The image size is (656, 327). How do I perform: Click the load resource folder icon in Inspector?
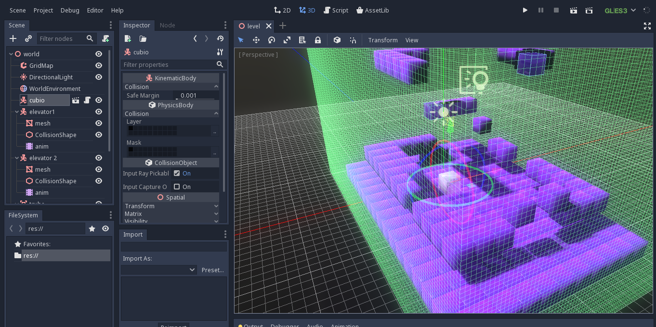143,38
